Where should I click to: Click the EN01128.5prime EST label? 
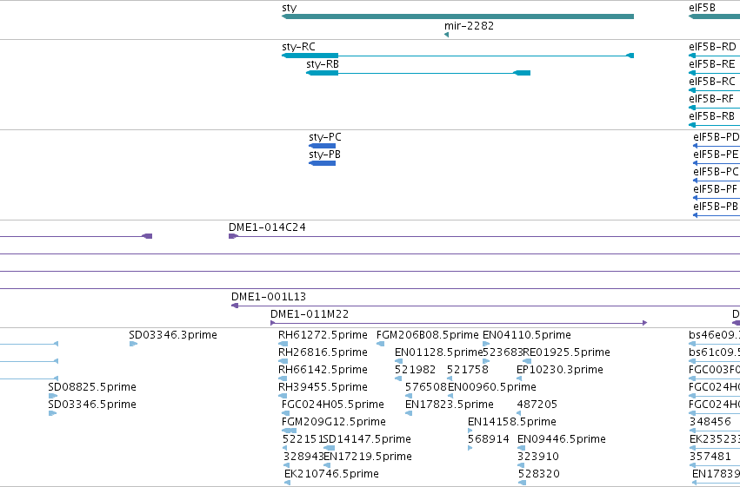click(x=438, y=352)
